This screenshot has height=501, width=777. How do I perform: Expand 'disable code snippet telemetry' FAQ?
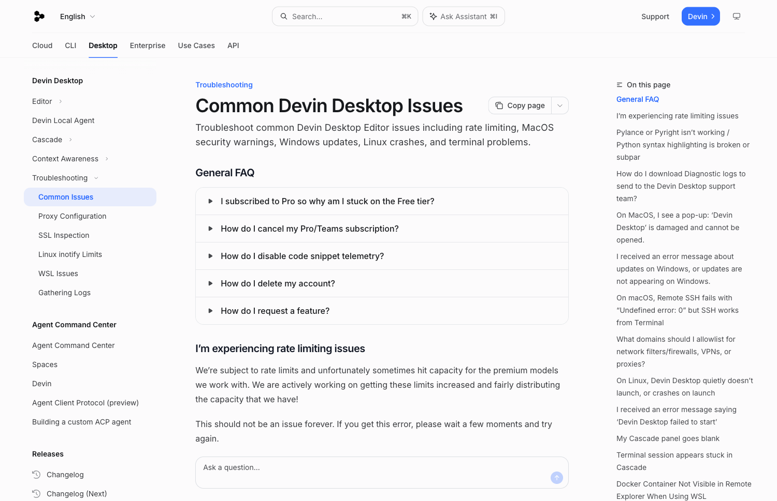click(382, 256)
